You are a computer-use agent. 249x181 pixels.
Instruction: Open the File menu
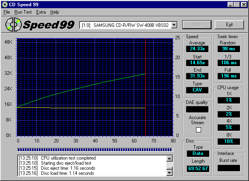pos(7,12)
